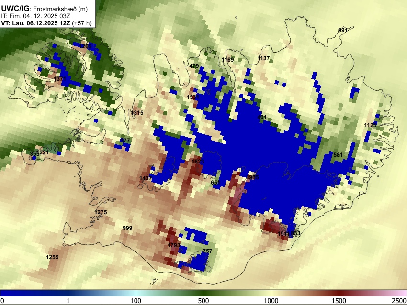Click the map value '1315'
This screenshot has width=407, height=305.
point(137,113)
